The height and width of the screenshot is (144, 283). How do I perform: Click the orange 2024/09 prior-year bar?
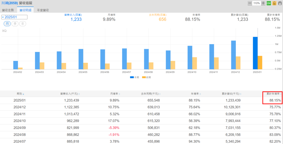pyautogui.click(x=173, y=65)
